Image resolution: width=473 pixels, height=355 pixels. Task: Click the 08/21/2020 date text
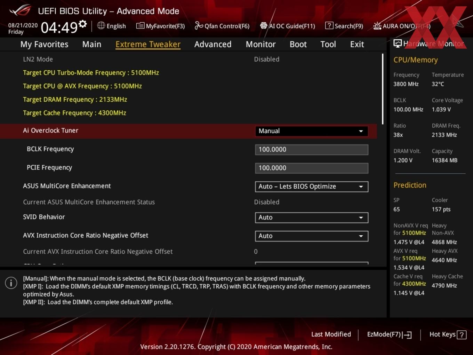[x=23, y=25]
